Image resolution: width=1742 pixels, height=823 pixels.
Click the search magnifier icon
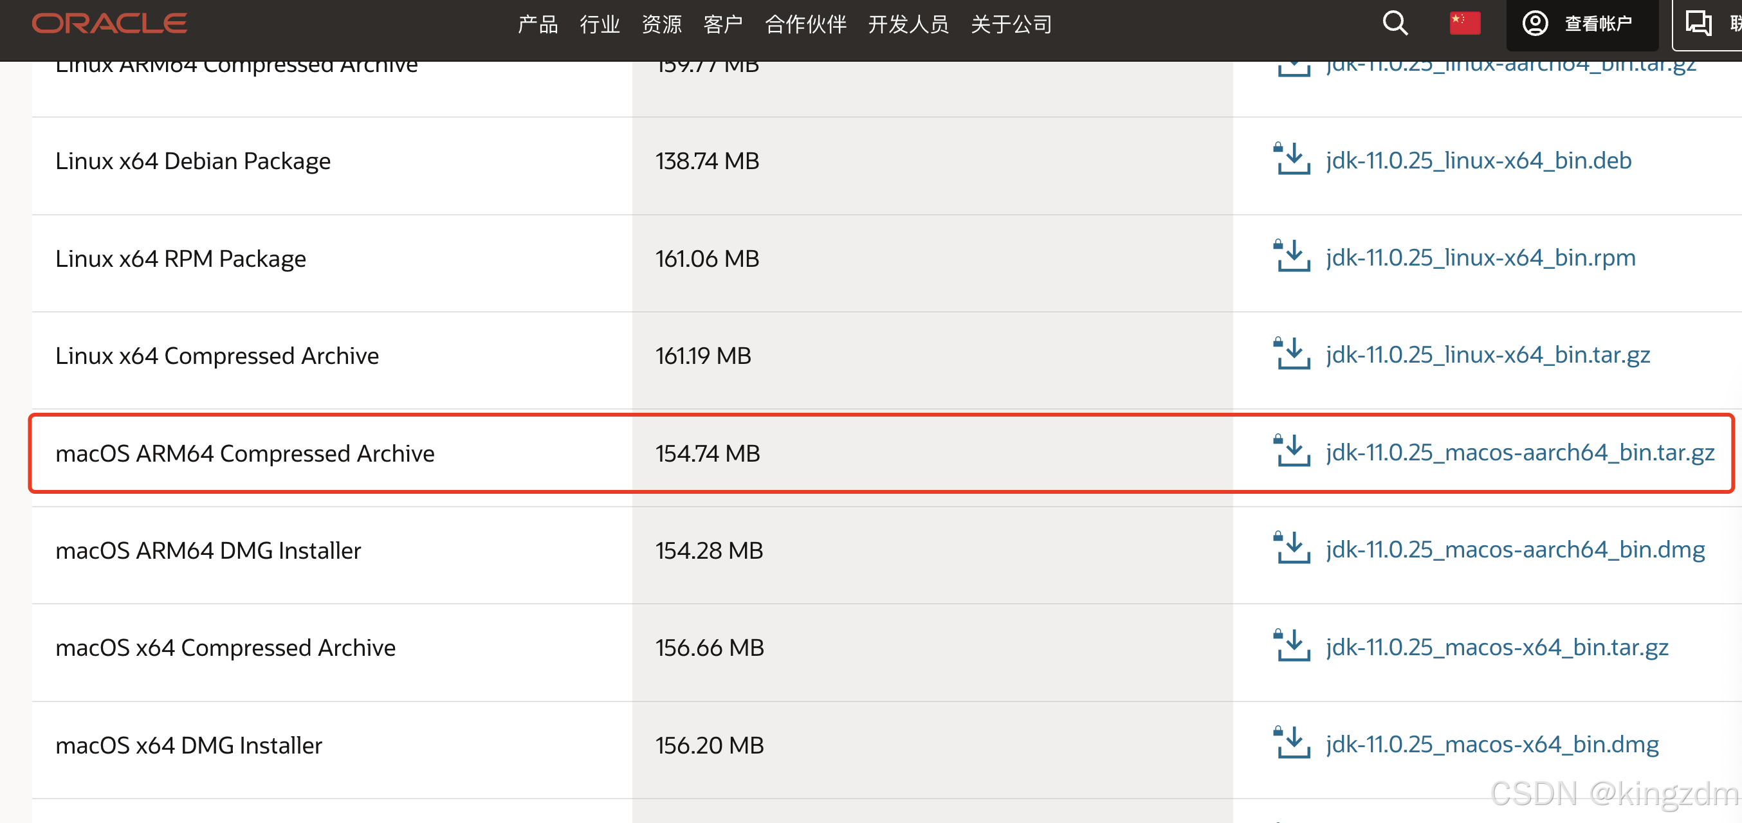tap(1395, 24)
